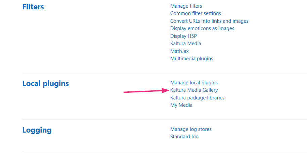Viewport: 307px width, 153px height.
Task: Click the Filters section heading
Action: 33,7
